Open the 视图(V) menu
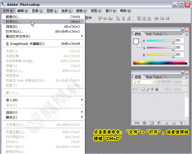Image resolution: width=192 pixels, height=154 pixels. [96, 11]
